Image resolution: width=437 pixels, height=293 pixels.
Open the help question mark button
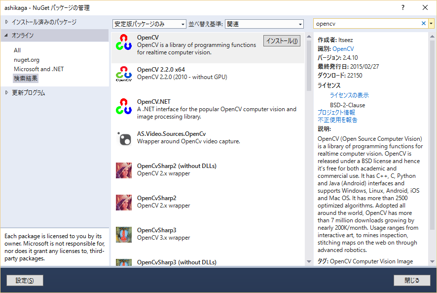(402, 7)
